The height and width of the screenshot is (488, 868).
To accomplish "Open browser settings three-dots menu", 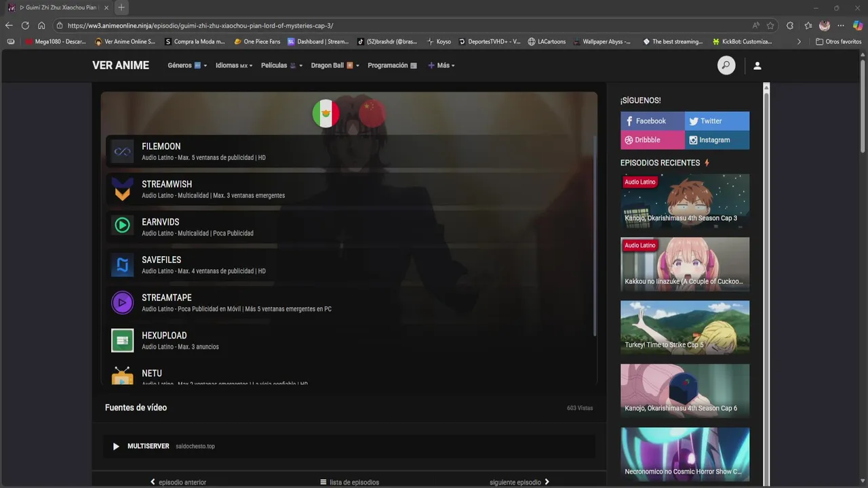I will click(841, 25).
